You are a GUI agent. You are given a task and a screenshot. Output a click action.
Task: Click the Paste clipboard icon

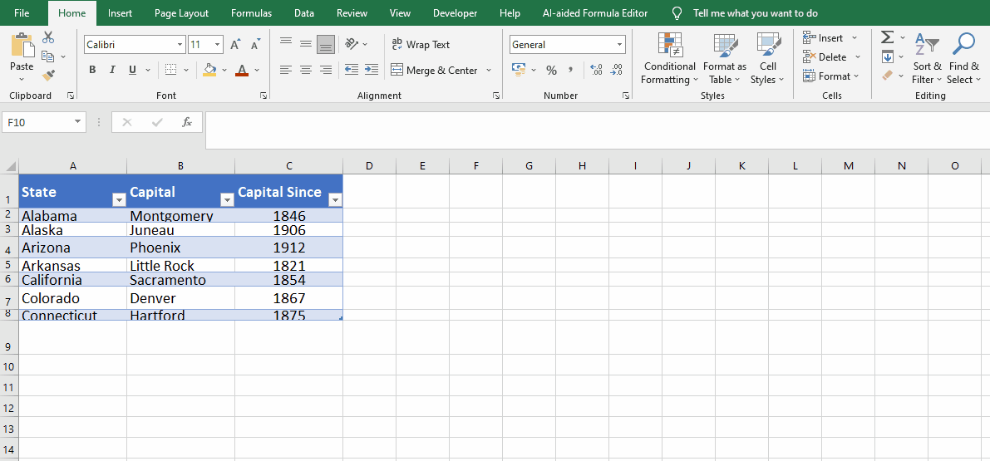point(22,46)
